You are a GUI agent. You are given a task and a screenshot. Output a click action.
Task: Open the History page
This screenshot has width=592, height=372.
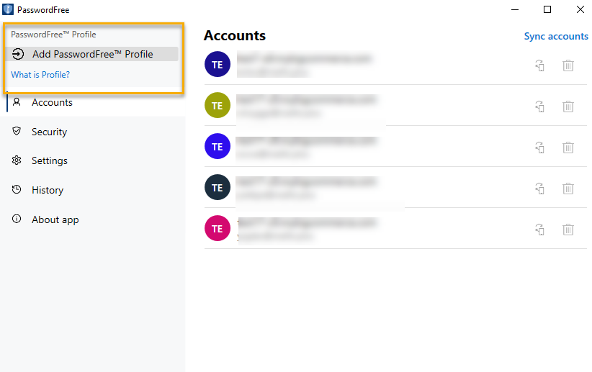[x=47, y=190]
